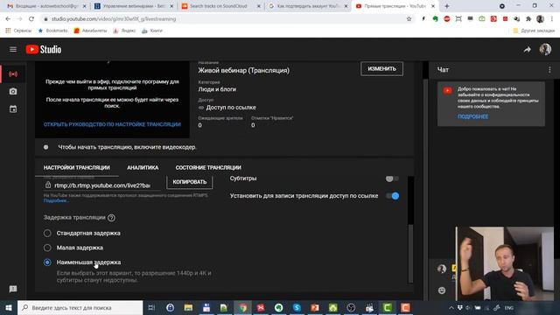Toggle unlisted access for stream recording
The image size is (560, 315).
392,196
